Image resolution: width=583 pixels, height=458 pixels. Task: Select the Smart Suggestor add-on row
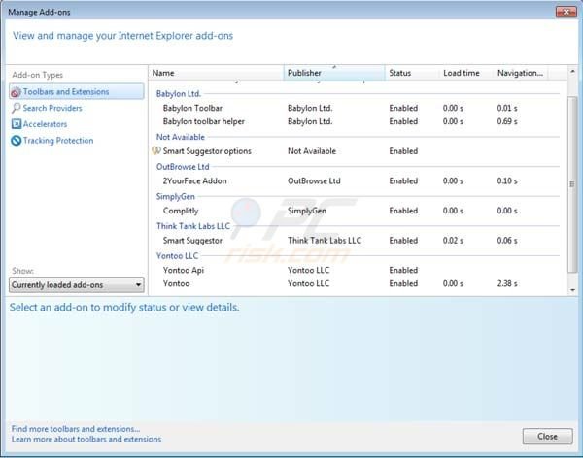tap(358, 241)
